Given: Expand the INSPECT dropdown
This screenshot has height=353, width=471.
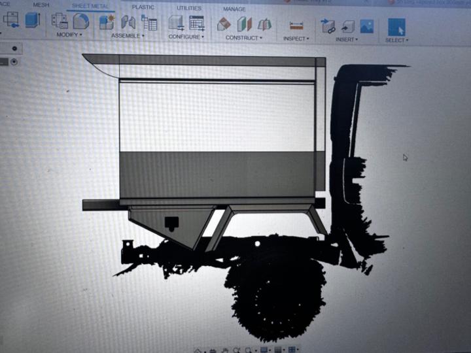Looking at the screenshot, I should [x=296, y=39].
